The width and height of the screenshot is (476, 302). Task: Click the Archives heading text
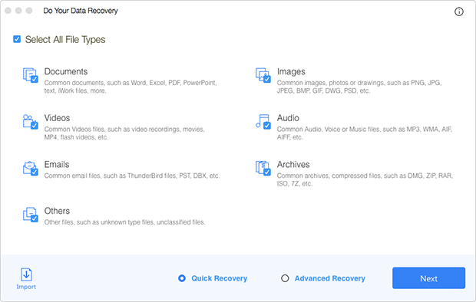[x=293, y=164]
